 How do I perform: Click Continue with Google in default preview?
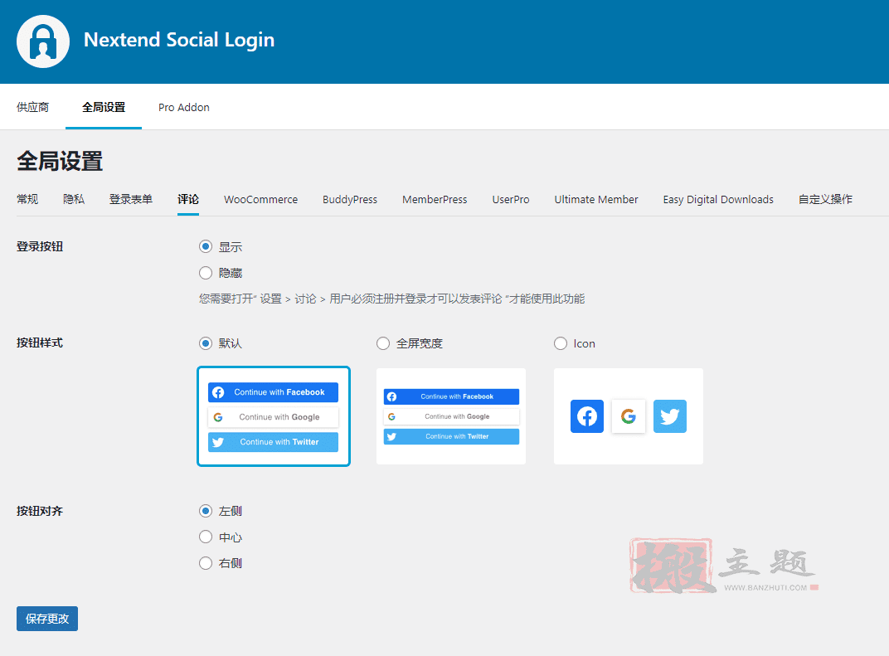(274, 417)
